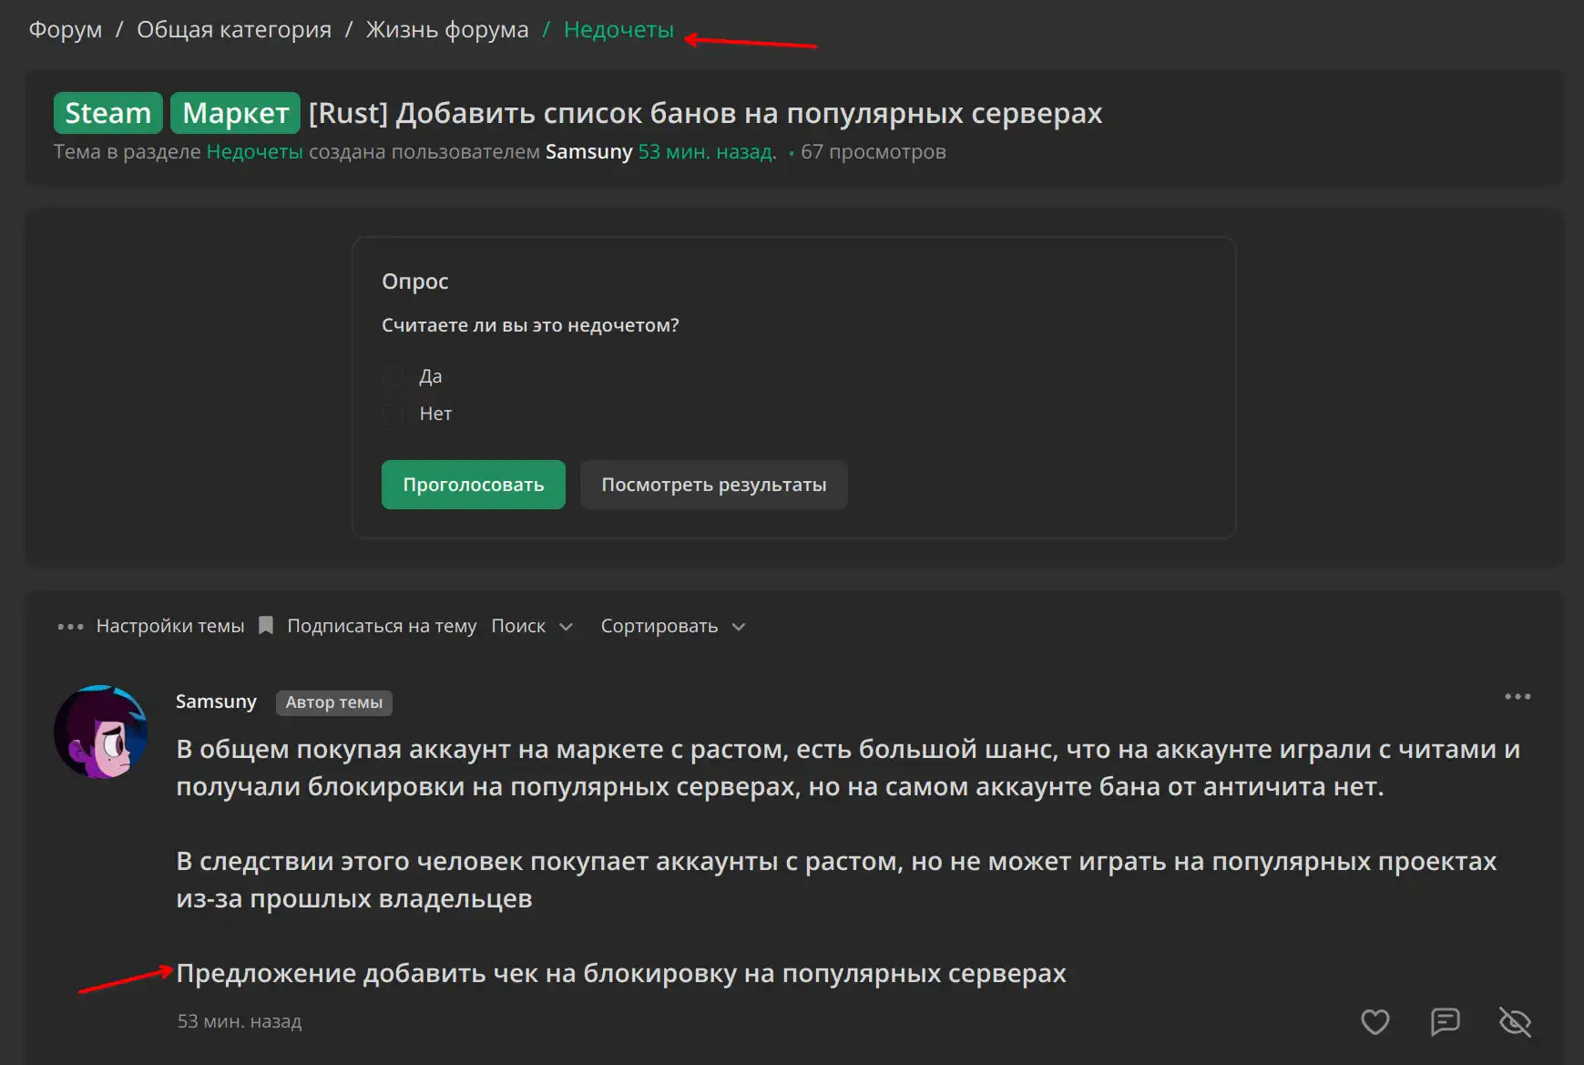Click the "Опрос" poll heading

point(415,282)
